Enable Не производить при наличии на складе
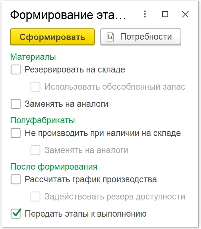 pyautogui.click(x=16, y=133)
